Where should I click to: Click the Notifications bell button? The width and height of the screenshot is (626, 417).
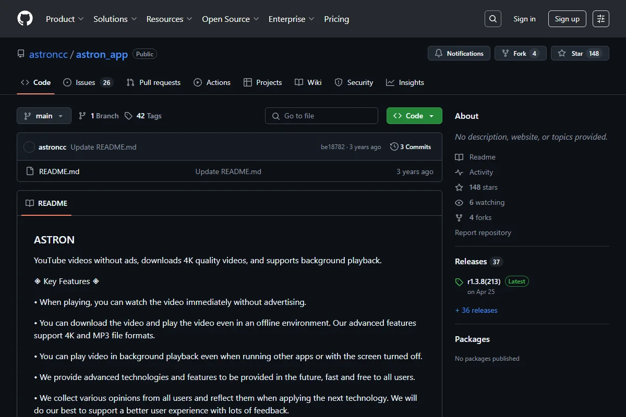coord(459,53)
